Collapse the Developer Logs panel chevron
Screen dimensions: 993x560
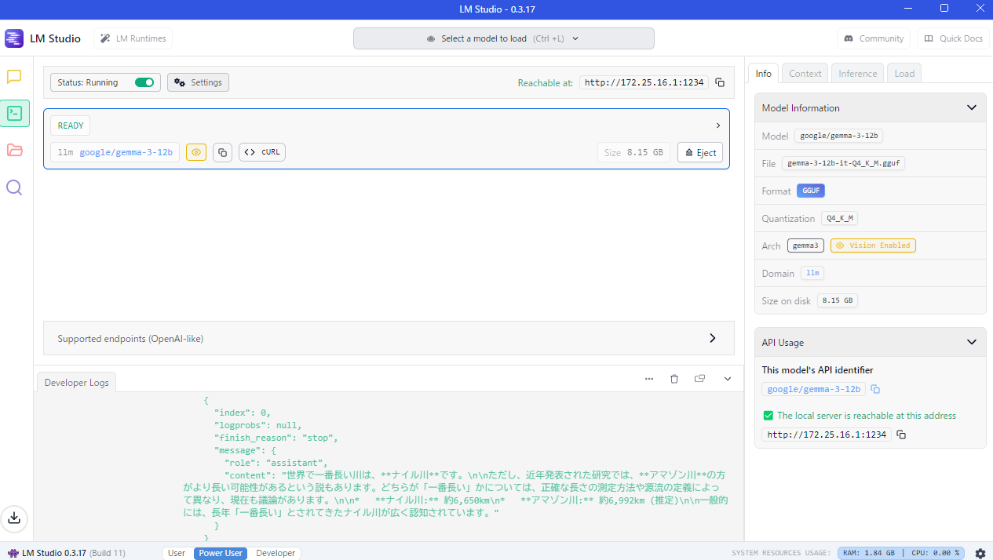pyautogui.click(x=728, y=379)
